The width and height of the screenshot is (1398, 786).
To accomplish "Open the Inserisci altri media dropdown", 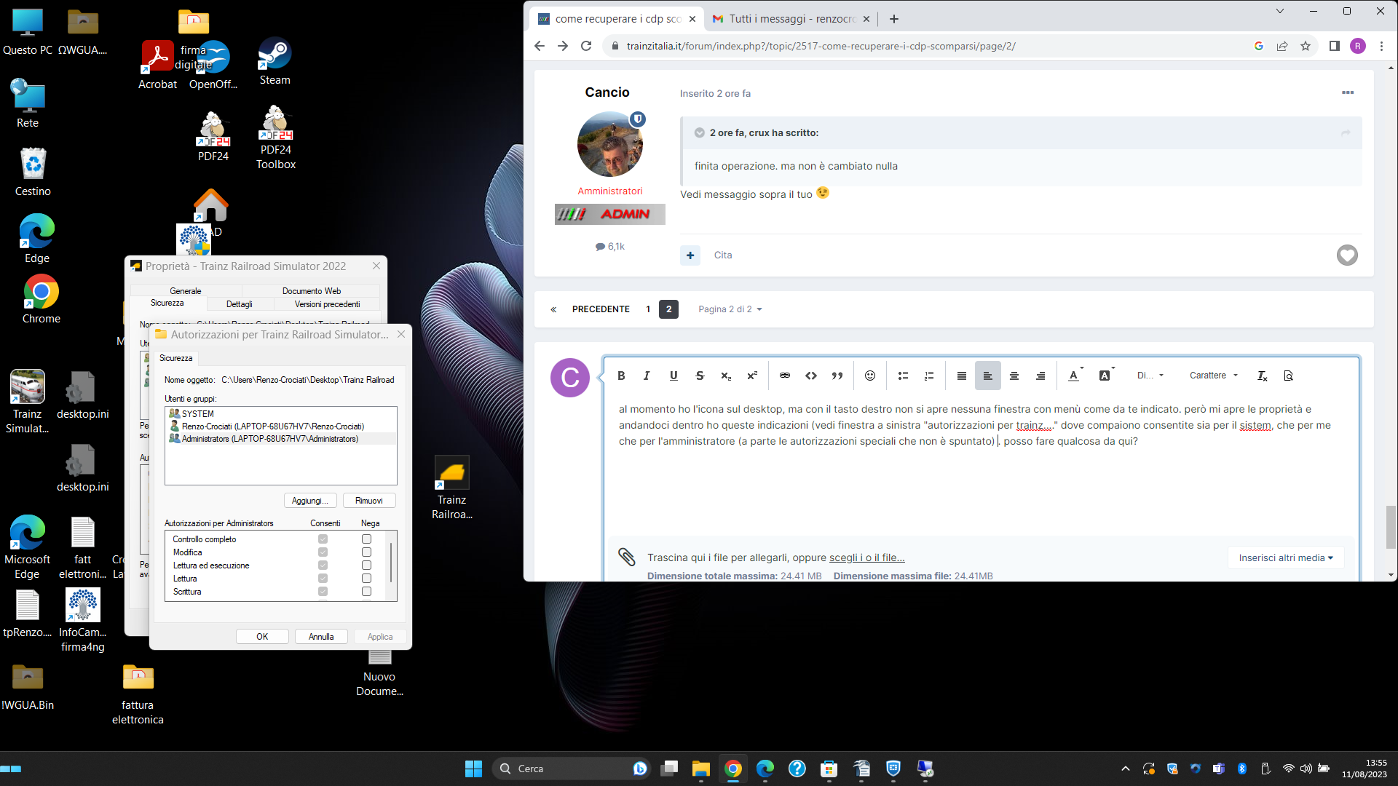I will tap(1286, 558).
